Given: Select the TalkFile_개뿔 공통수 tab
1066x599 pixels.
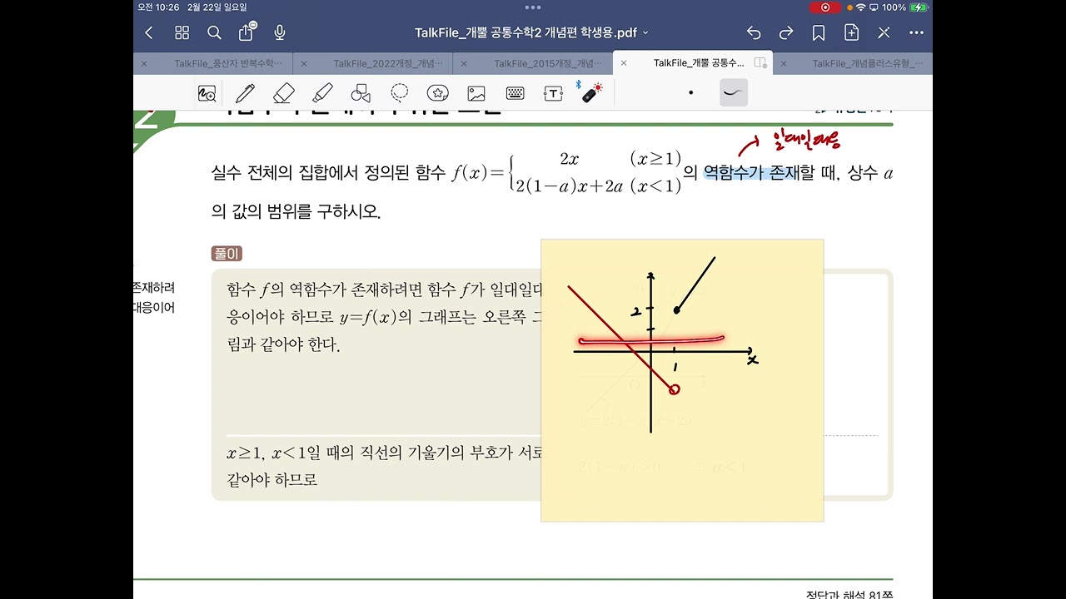Looking at the screenshot, I should [x=698, y=63].
